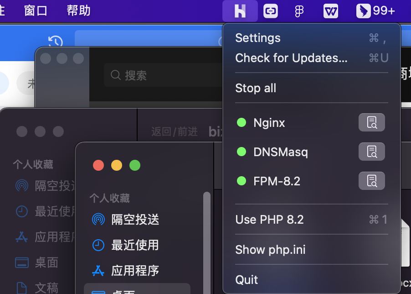Select 最近使用 in front Finder sidebar
The width and height of the screenshot is (411, 294).
(135, 245)
